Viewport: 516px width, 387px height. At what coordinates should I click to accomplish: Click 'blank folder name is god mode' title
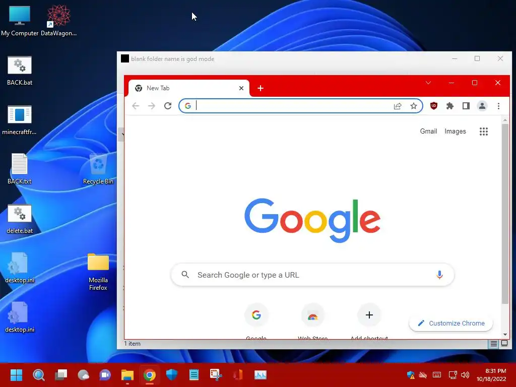pos(172,59)
